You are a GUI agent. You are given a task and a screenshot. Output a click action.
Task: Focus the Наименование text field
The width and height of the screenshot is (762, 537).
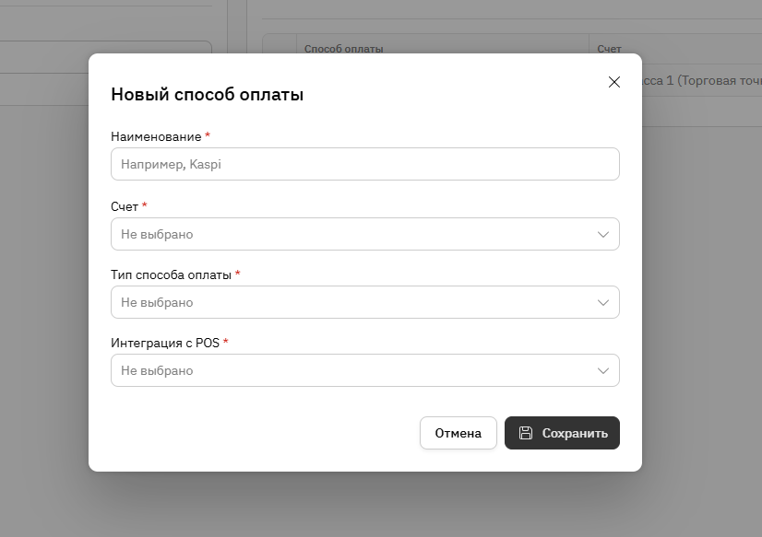coord(364,164)
